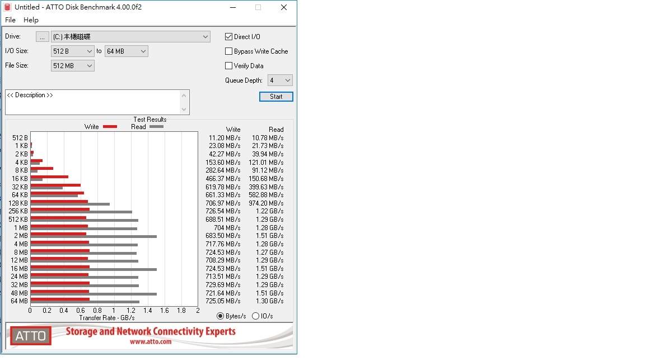
Task: Click the 8 KB read value 91.12 MB/s
Action: click(268, 170)
